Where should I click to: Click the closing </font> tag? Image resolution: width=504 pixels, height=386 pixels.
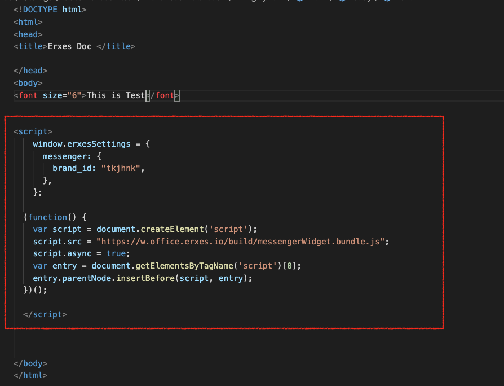pyautogui.click(x=162, y=95)
